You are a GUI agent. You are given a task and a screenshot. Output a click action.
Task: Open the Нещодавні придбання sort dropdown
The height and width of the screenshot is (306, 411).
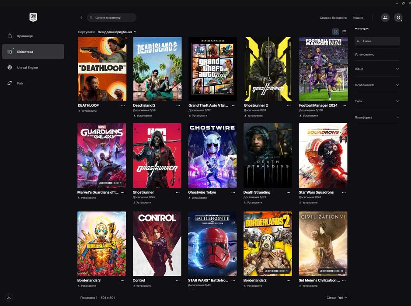tap(117, 32)
